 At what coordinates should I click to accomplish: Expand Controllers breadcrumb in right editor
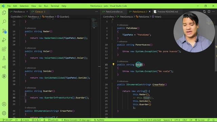(108, 17)
